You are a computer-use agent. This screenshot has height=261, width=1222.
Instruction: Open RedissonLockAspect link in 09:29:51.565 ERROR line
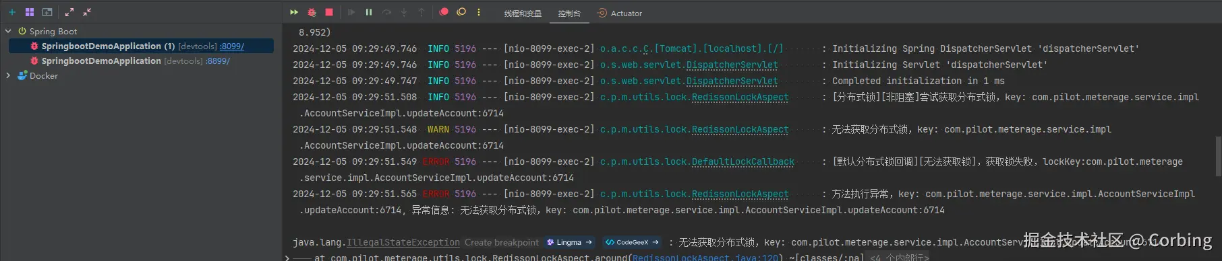(740, 194)
